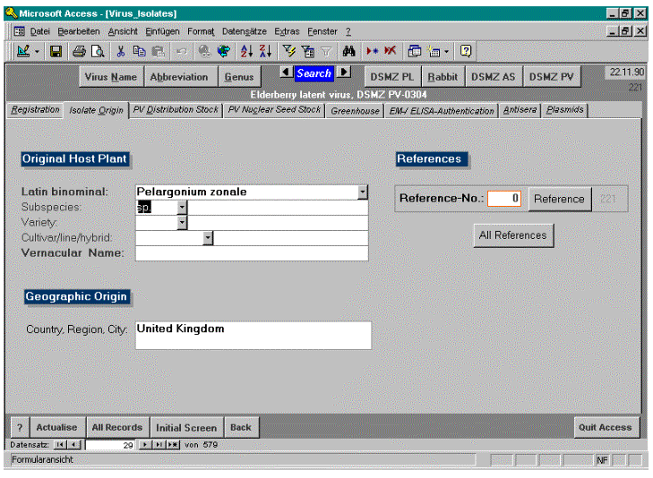This screenshot has width=653, height=478.
Task: Open Print Preview from toolbar
Action: tap(97, 52)
